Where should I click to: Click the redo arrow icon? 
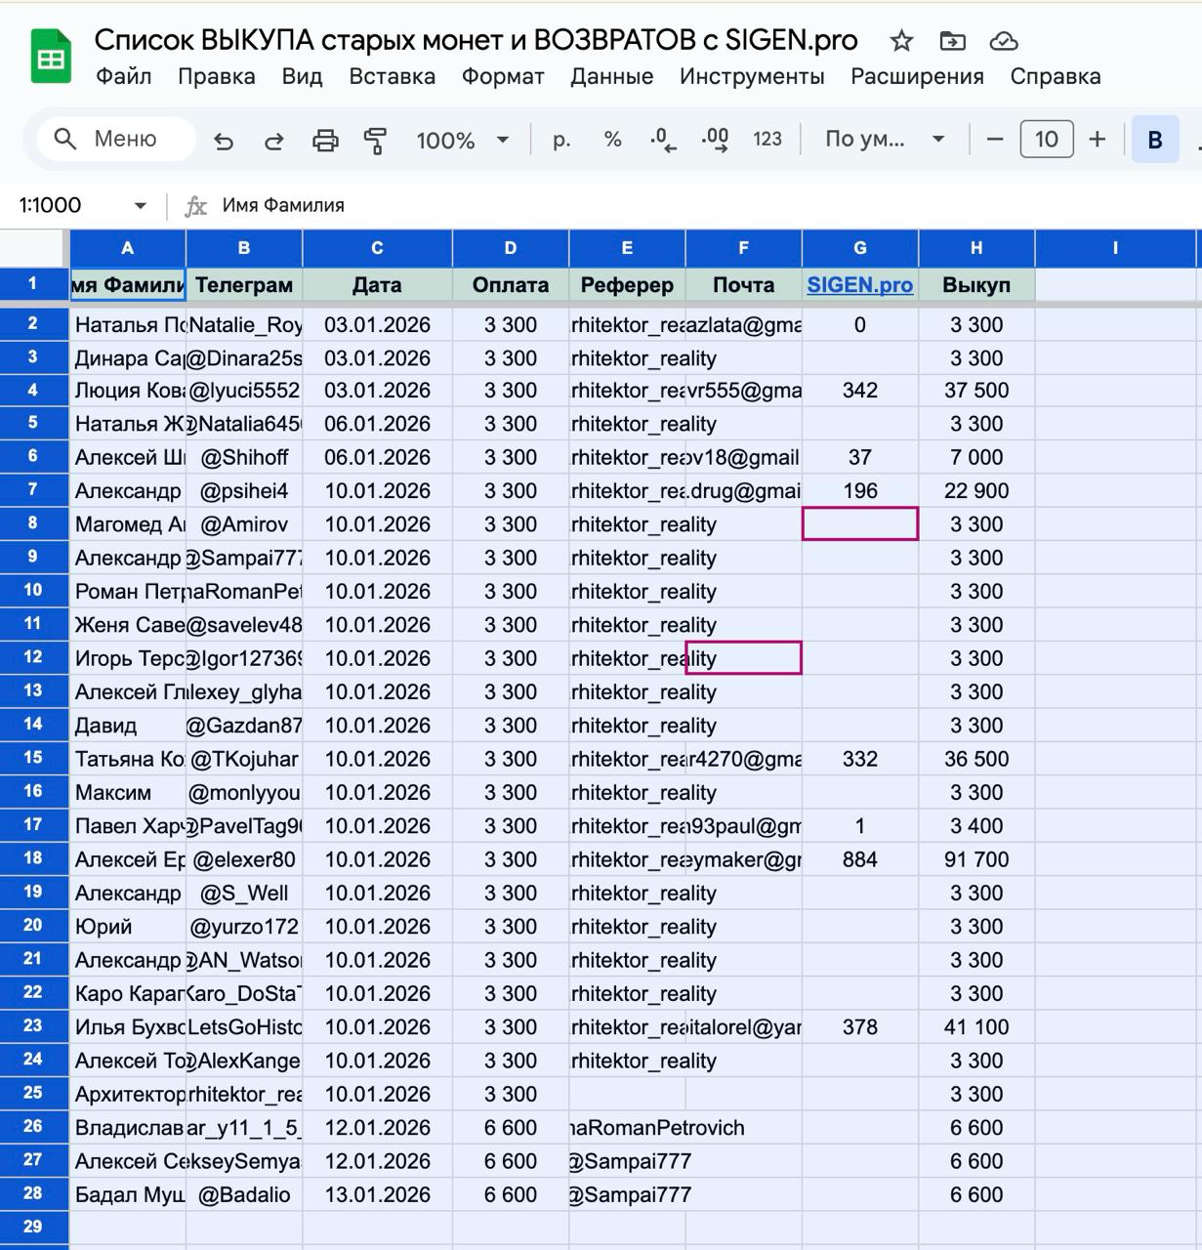point(274,141)
